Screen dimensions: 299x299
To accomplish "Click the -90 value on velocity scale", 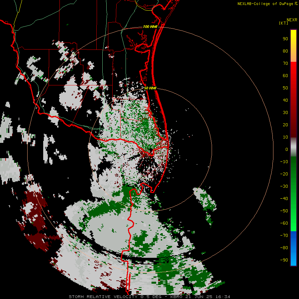I will coord(284,260).
